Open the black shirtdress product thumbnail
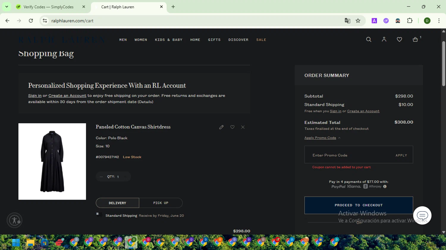 coord(52,162)
